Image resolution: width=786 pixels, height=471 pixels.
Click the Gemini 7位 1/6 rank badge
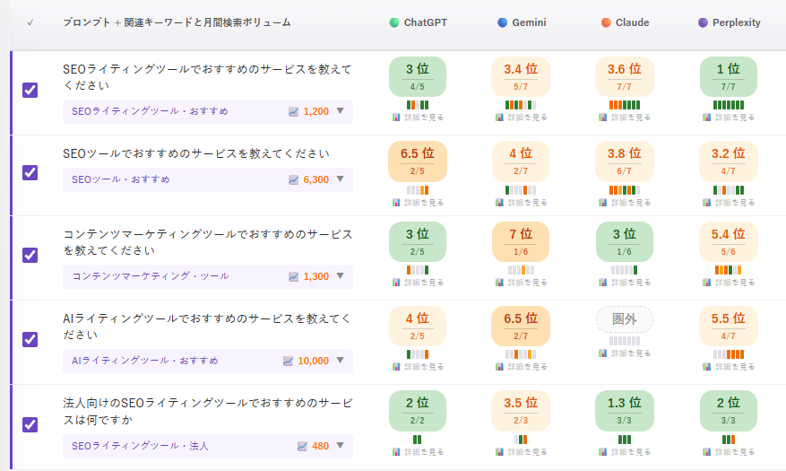point(521,241)
